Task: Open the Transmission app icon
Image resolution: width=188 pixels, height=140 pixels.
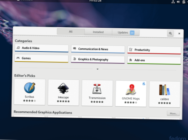Action: [x=97, y=89]
